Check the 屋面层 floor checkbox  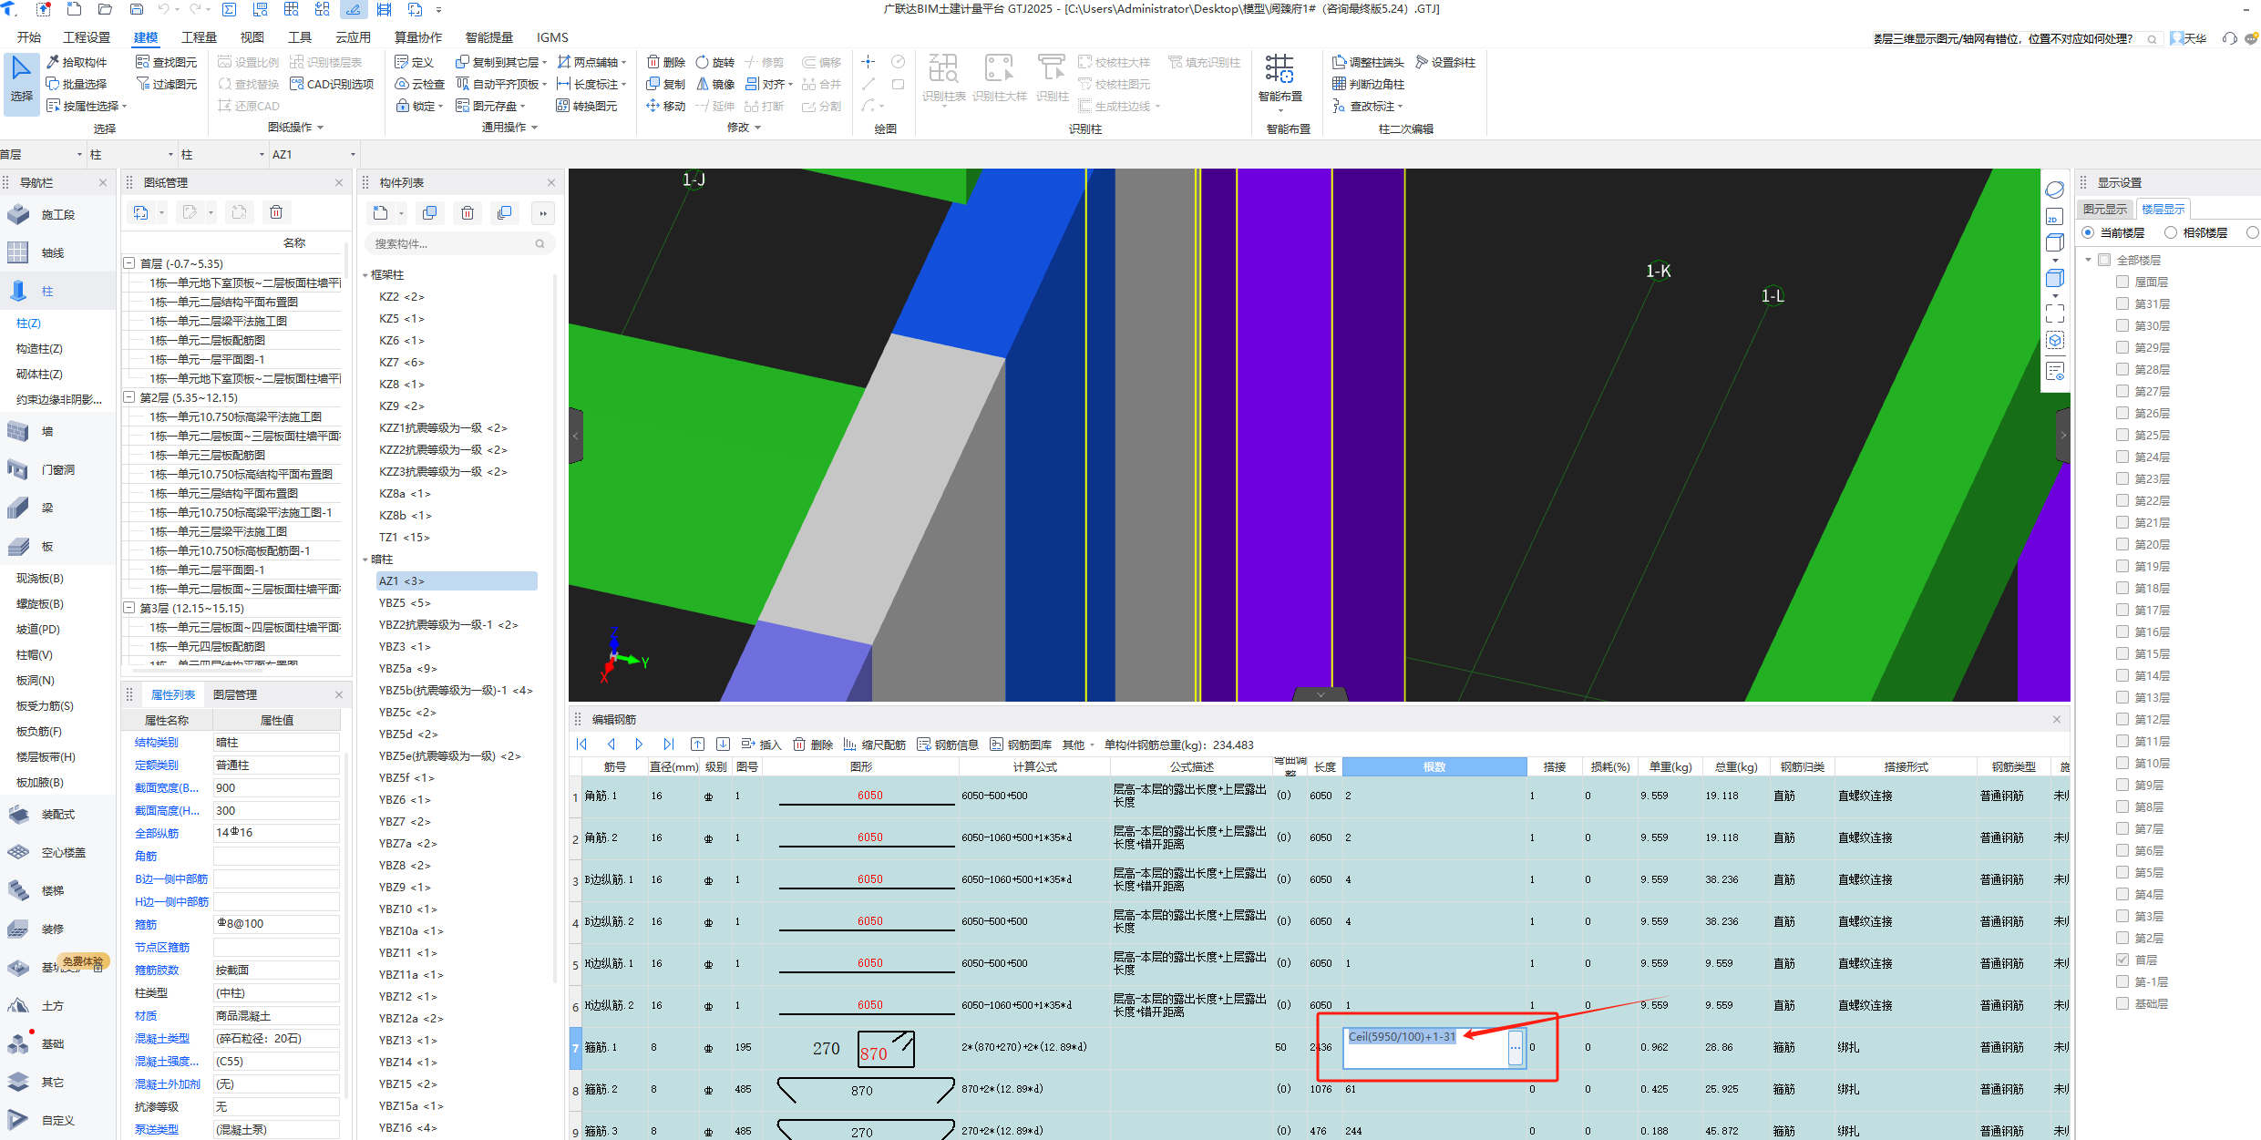tap(2122, 282)
